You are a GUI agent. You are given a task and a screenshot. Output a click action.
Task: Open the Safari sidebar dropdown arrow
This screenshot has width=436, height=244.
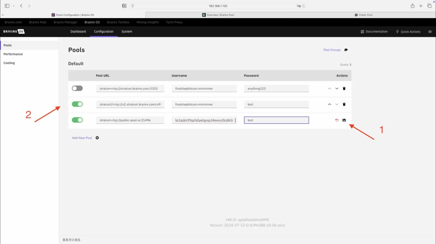pos(14,6)
